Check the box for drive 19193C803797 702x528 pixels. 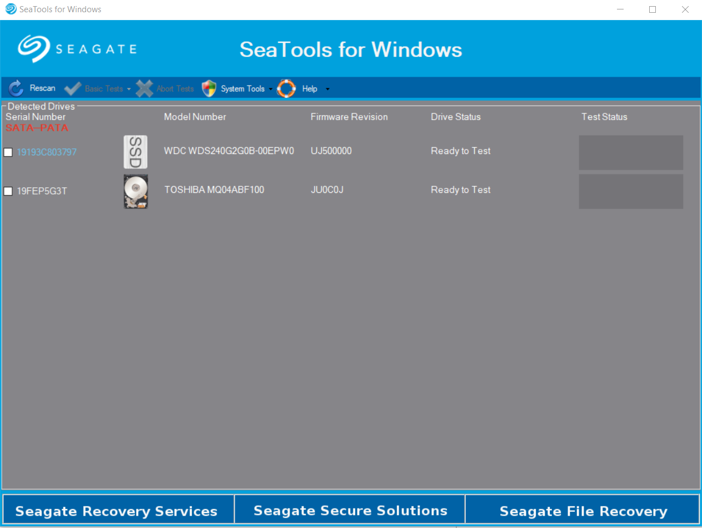pyautogui.click(x=8, y=152)
